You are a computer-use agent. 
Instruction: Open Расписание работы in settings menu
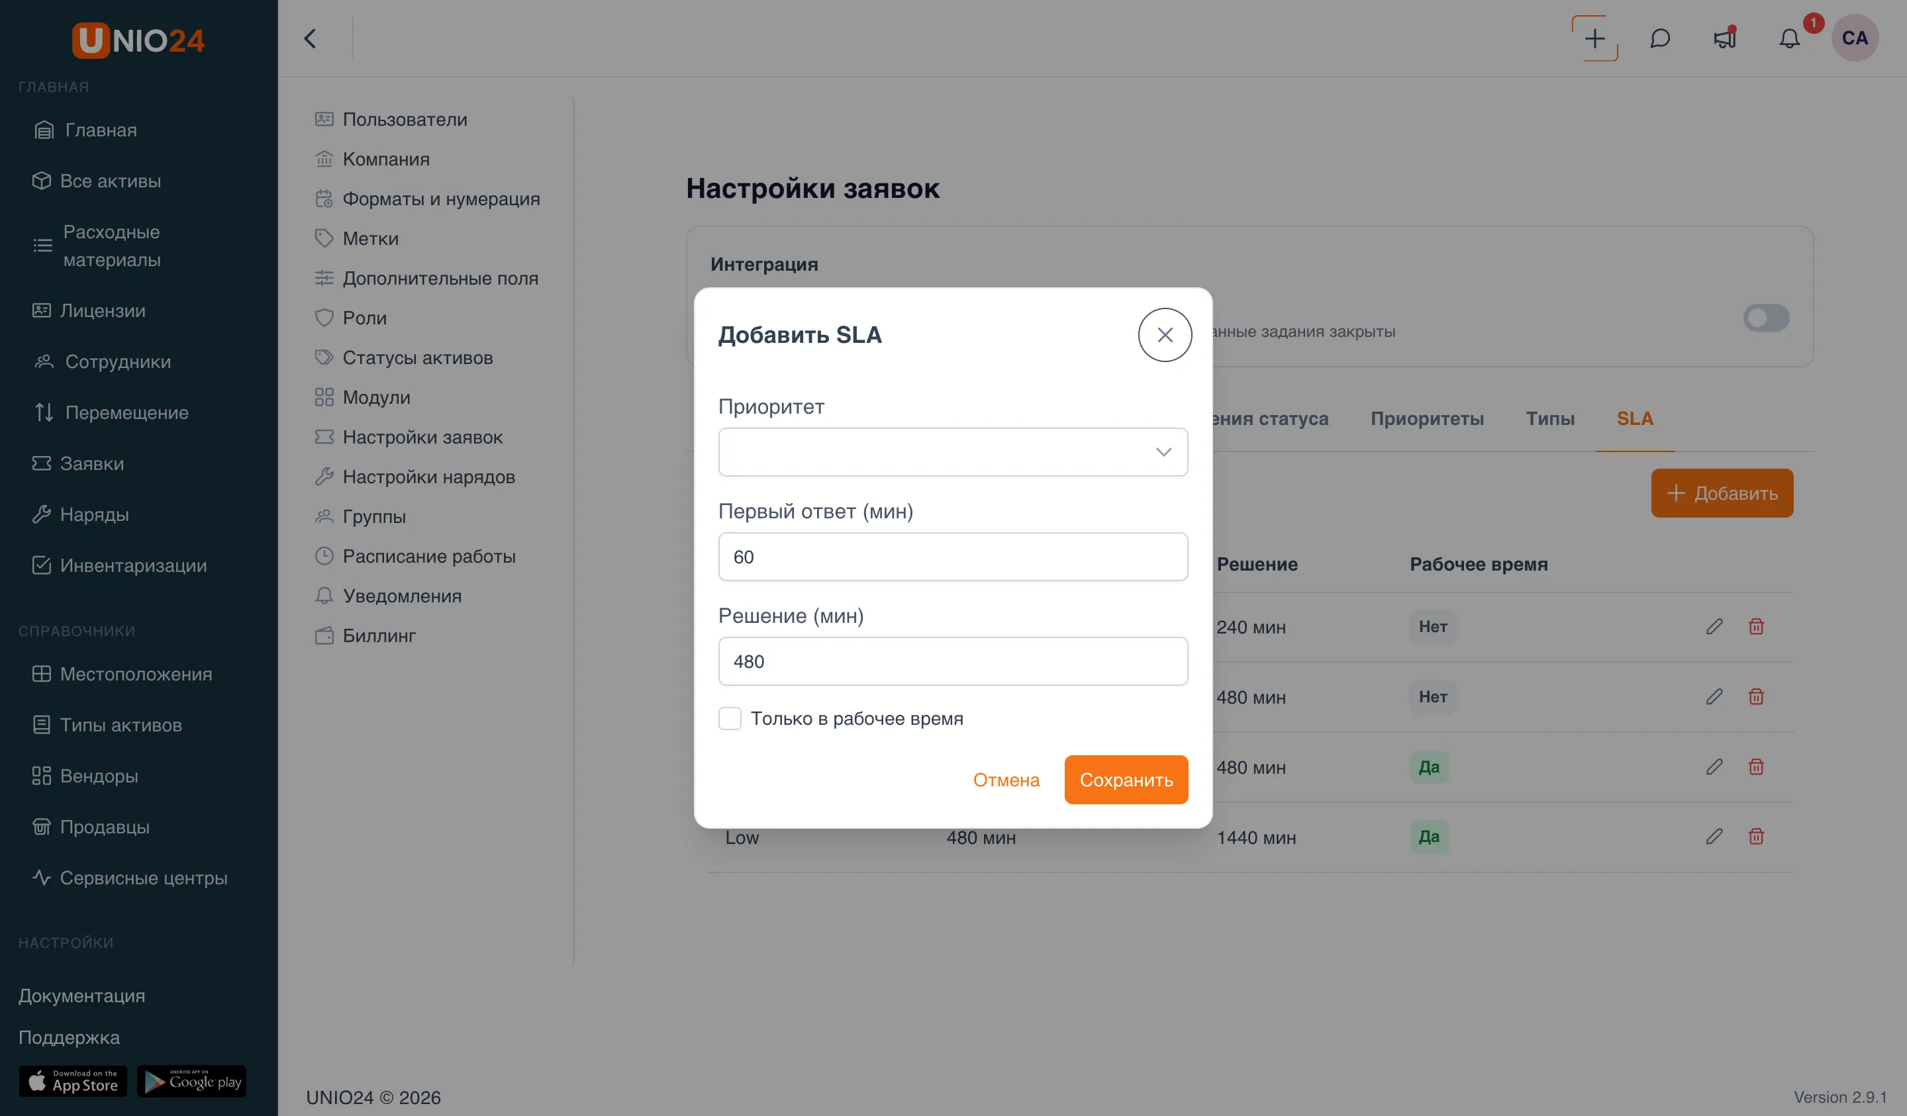(429, 556)
